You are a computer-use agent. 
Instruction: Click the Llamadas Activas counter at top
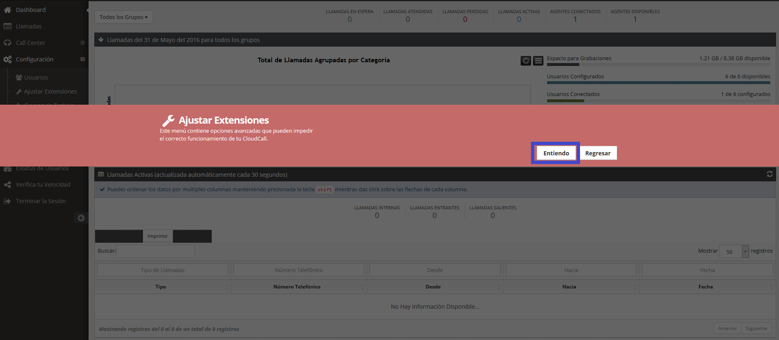pyautogui.click(x=519, y=16)
